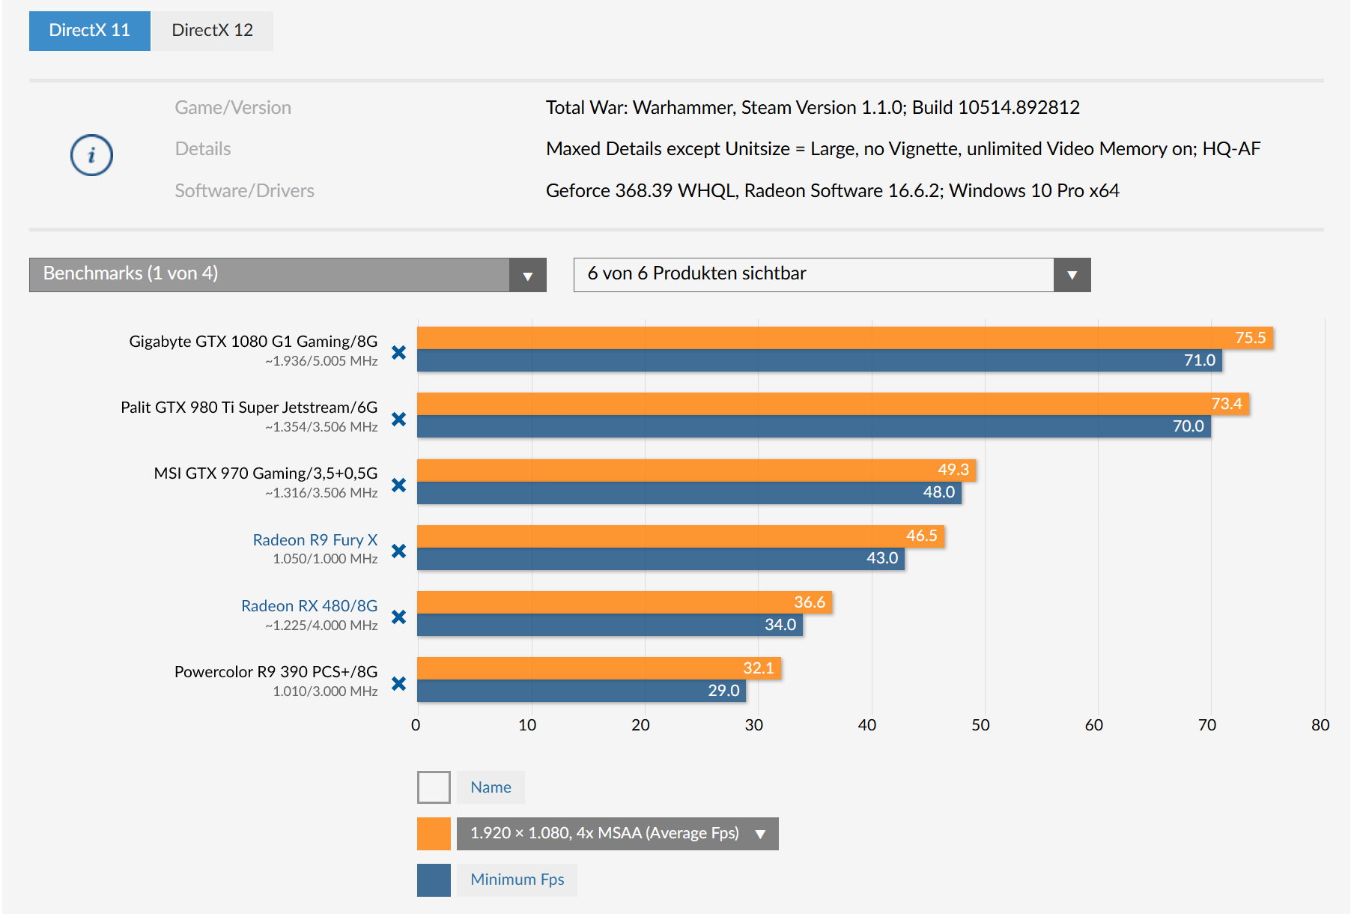The image size is (1357, 914).
Task: Remove MSI GTX 970 Gaming from chart
Action: pyautogui.click(x=398, y=485)
